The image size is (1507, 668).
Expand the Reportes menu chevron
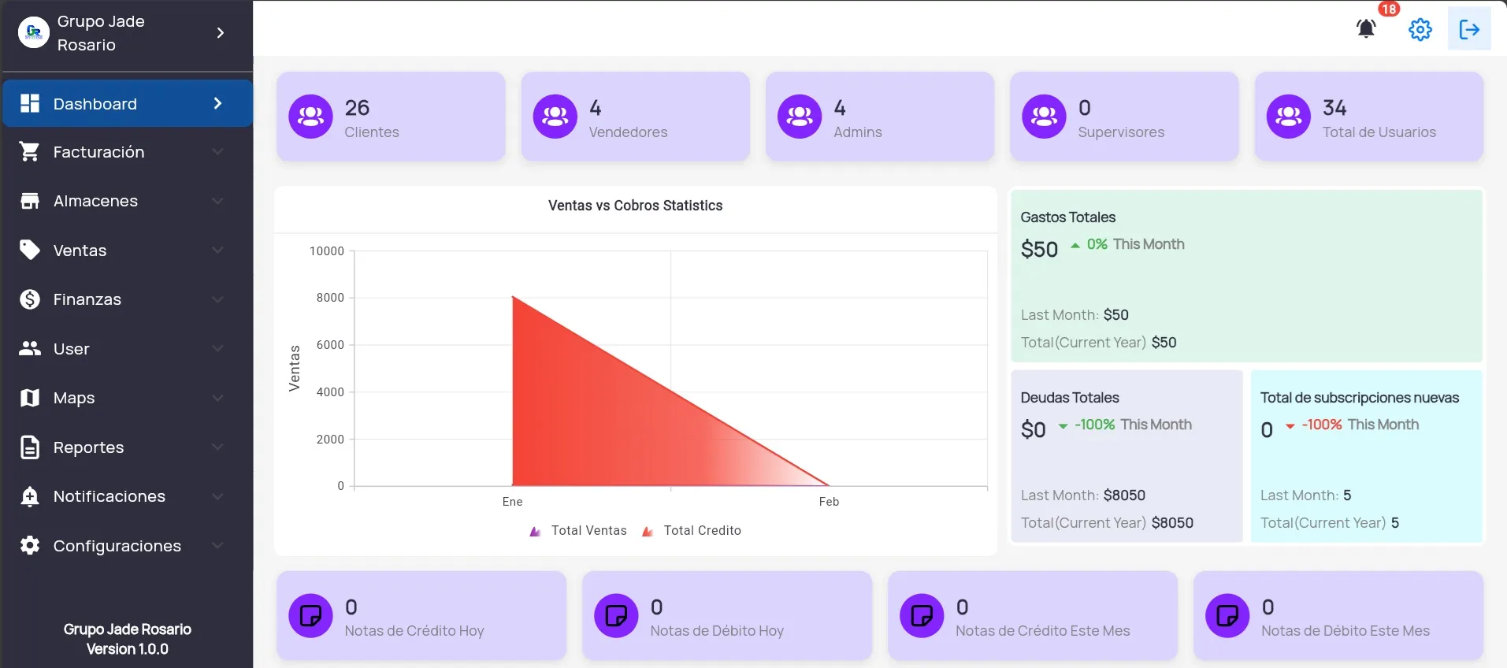tap(218, 447)
